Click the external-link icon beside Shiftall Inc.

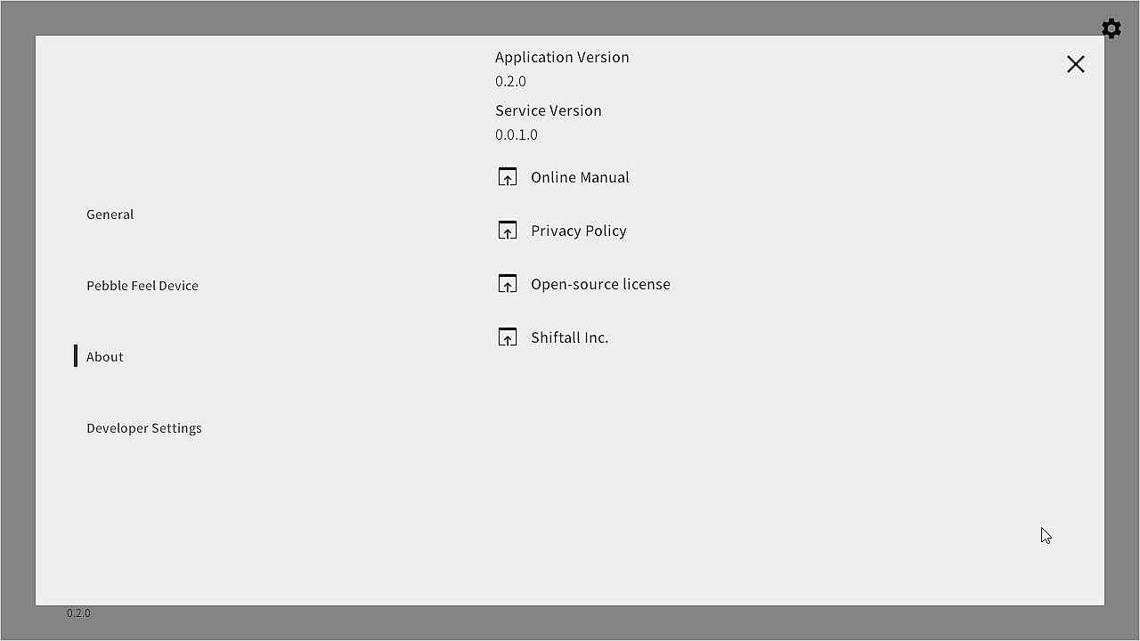tap(507, 337)
